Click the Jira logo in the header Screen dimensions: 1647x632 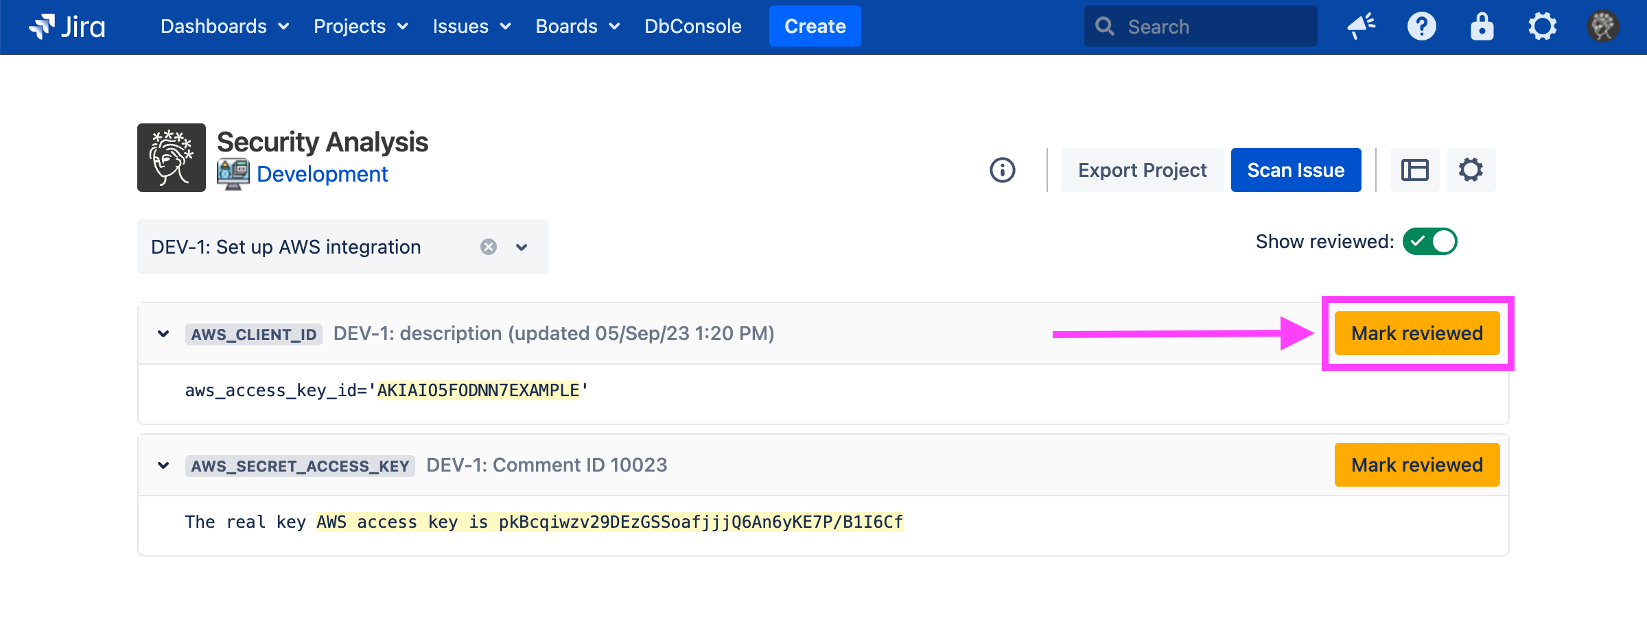coord(67,27)
